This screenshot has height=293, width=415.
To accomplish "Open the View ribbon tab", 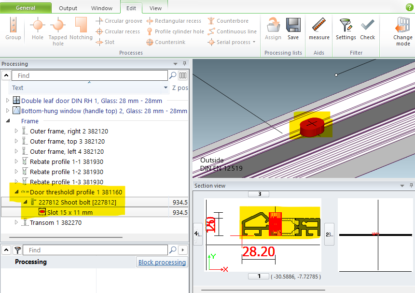I will (x=155, y=8).
